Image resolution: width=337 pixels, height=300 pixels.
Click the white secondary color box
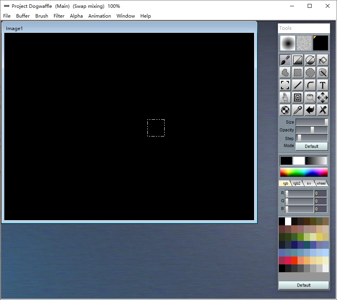[x=299, y=161]
